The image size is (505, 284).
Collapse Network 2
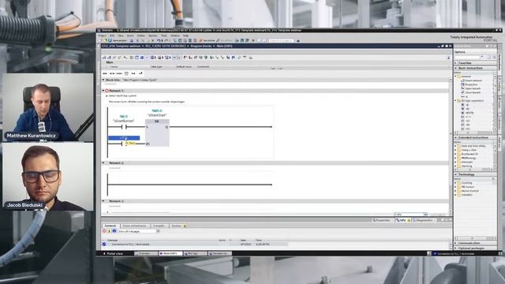(103, 163)
